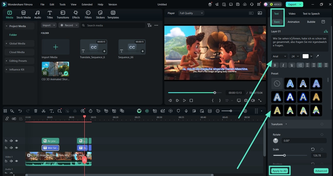Click the volume speaker icon in player
The width and height of the screenshot is (333, 176).
253,100
